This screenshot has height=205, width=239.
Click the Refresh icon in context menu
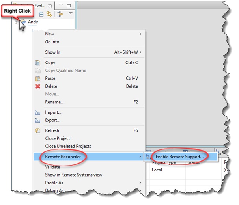coord(38,130)
